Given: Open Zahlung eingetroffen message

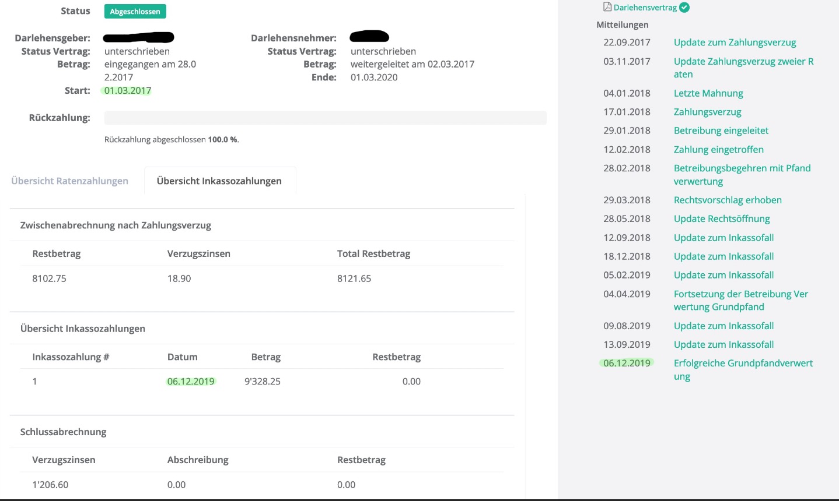Looking at the screenshot, I should 719,150.
